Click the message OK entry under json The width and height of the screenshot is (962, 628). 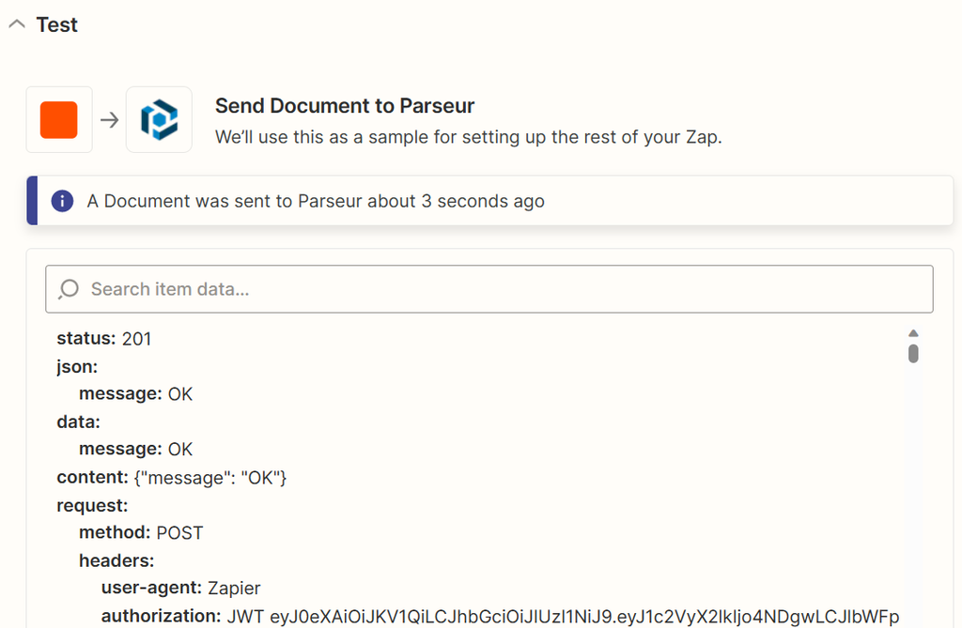coord(137,393)
